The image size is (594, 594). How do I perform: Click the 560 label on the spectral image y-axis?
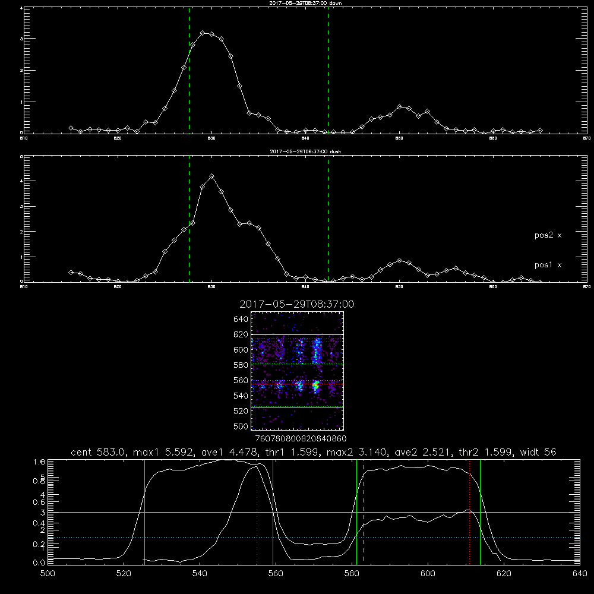[x=241, y=380]
